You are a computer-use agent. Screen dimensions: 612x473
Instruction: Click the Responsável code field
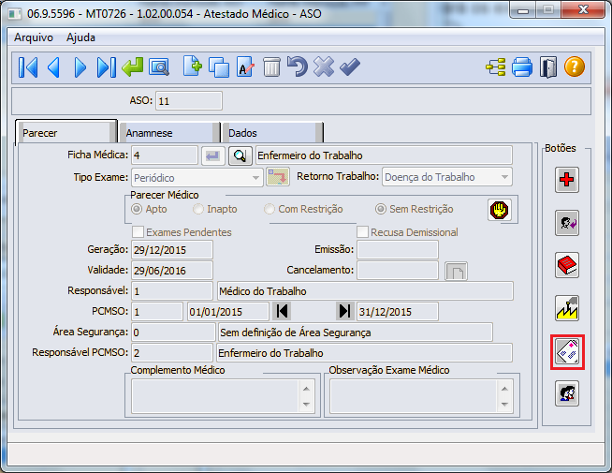click(x=172, y=291)
